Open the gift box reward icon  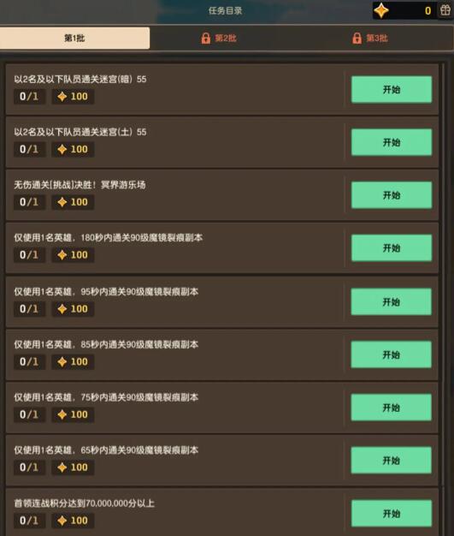click(445, 10)
